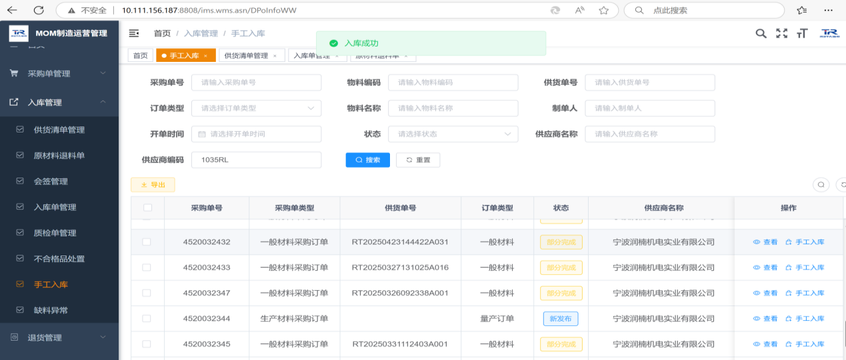Open 不合格品处置 in the sidebar
This screenshot has width=846, height=360.
pyautogui.click(x=59, y=259)
